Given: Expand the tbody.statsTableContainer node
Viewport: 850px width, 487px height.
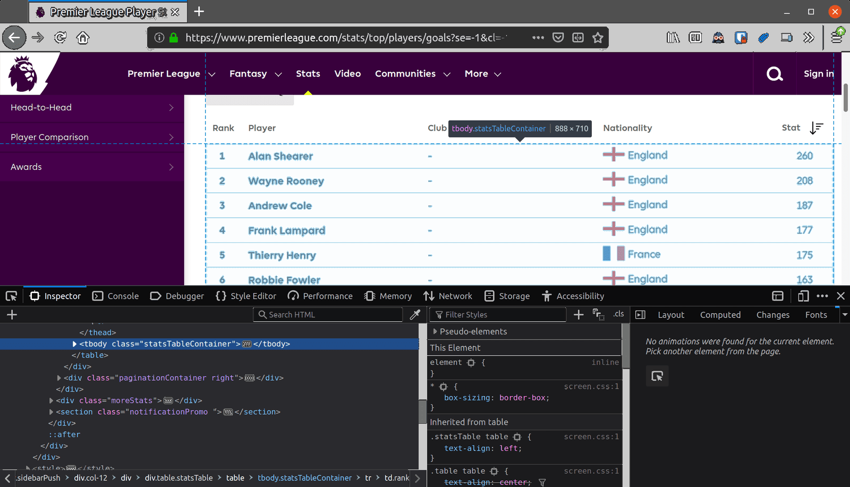Looking at the screenshot, I should (74, 344).
